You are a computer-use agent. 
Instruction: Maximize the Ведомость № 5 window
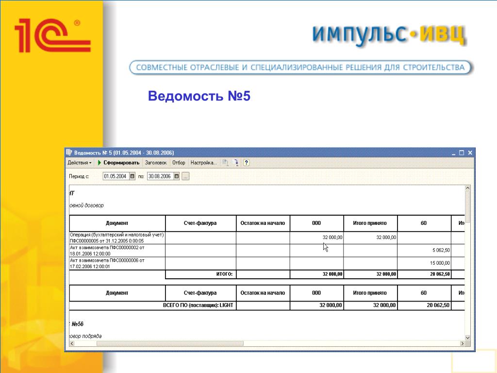(462, 153)
